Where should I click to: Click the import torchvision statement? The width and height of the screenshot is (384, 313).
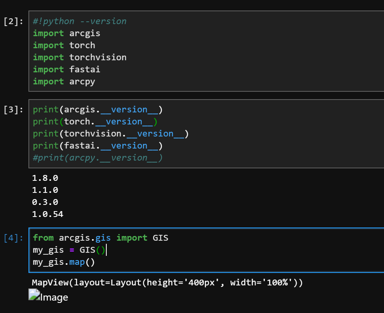pos(79,57)
